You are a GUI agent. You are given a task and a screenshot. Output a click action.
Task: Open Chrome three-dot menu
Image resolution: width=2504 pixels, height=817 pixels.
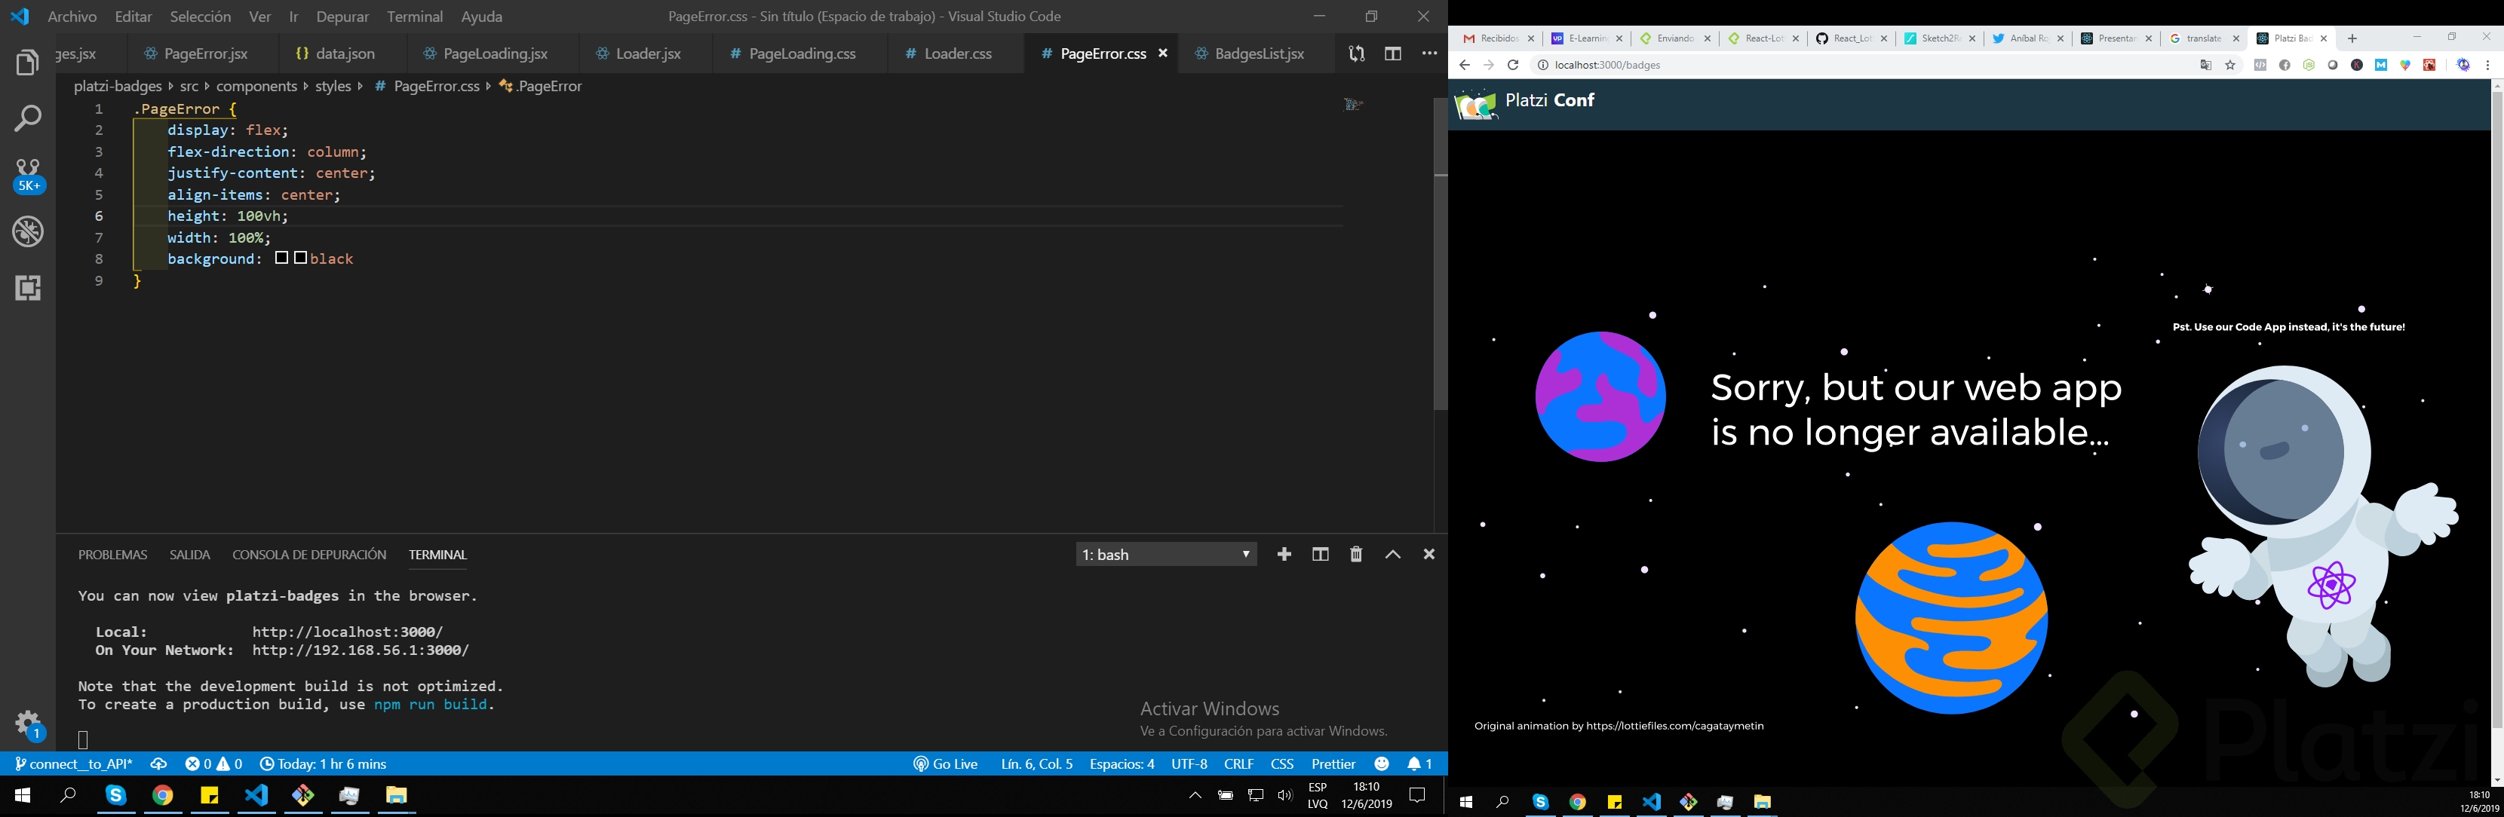coord(2487,65)
